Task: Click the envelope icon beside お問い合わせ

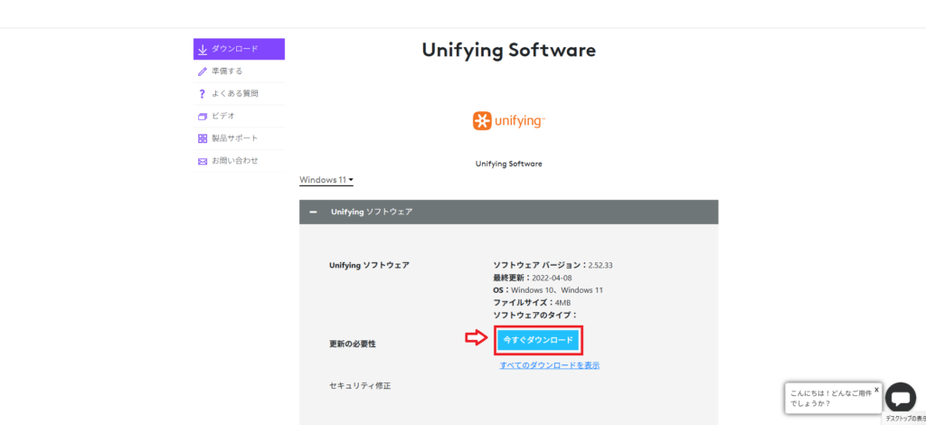Action: 203,161
